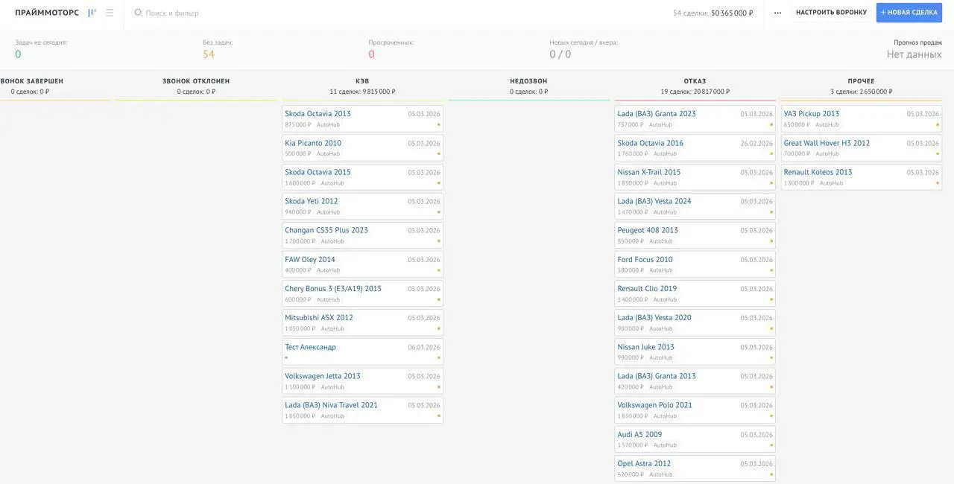Screen dimensions: 954x484
Task: Open deal Peugeot 408 2013
Action: point(648,230)
